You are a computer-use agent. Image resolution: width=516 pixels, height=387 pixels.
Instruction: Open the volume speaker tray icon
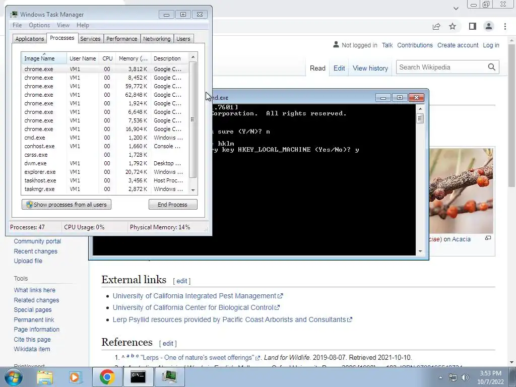[x=465, y=377]
